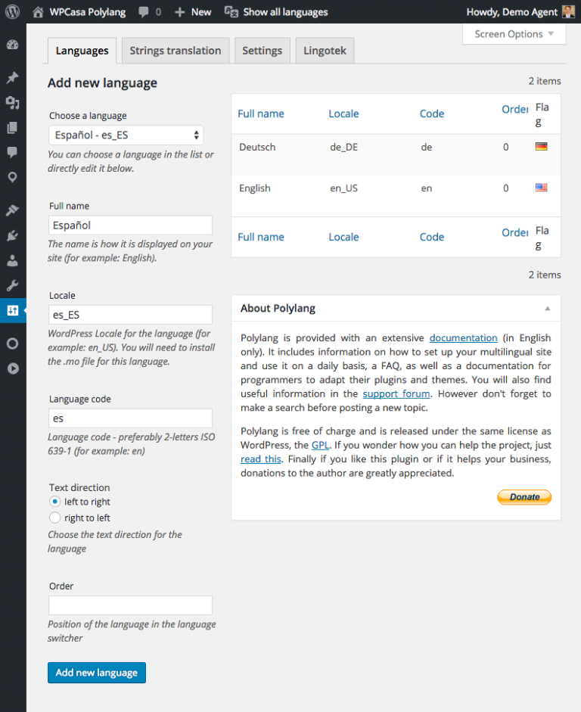Open the Polylang documentation link
The height and width of the screenshot is (712, 581).
click(463, 337)
